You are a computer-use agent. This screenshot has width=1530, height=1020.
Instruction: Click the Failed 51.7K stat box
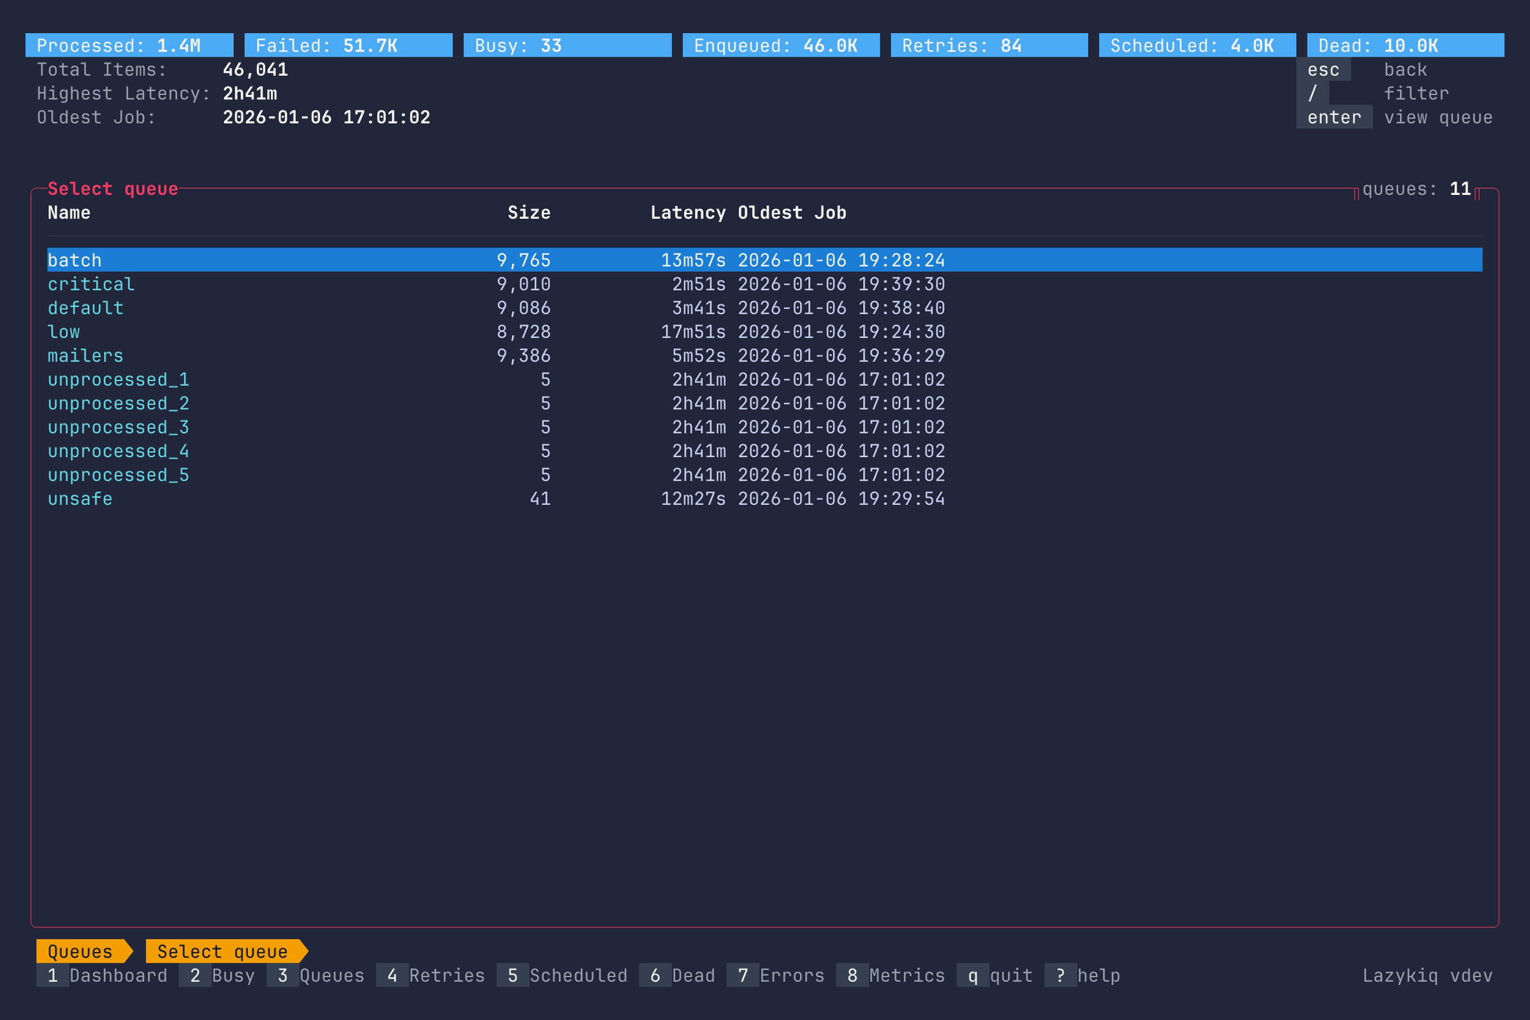tap(347, 45)
